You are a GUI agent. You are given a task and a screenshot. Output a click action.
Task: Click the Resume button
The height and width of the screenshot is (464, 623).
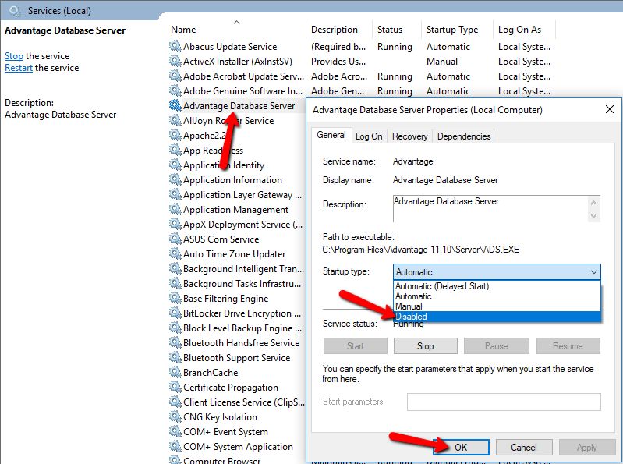pos(568,346)
